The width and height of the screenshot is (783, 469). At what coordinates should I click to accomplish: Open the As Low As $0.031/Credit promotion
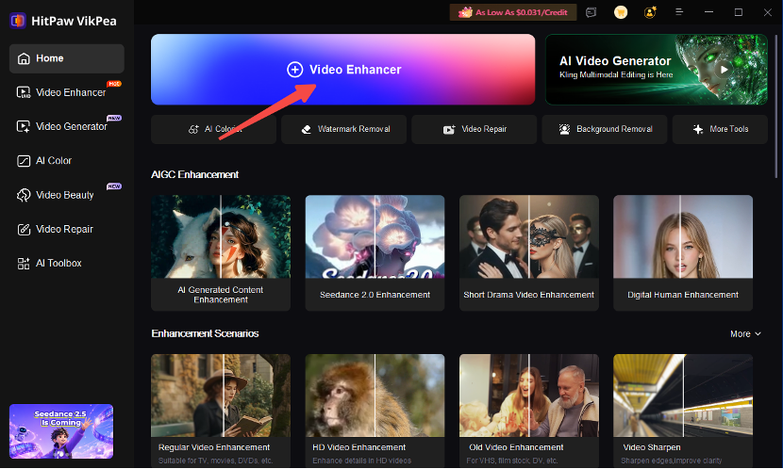[x=513, y=12]
